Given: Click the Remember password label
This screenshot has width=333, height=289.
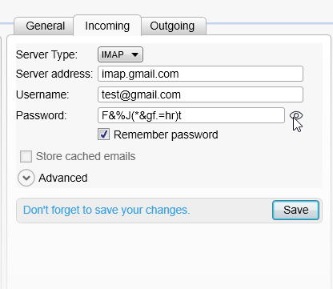Looking at the screenshot, I should (x=166, y=134).
